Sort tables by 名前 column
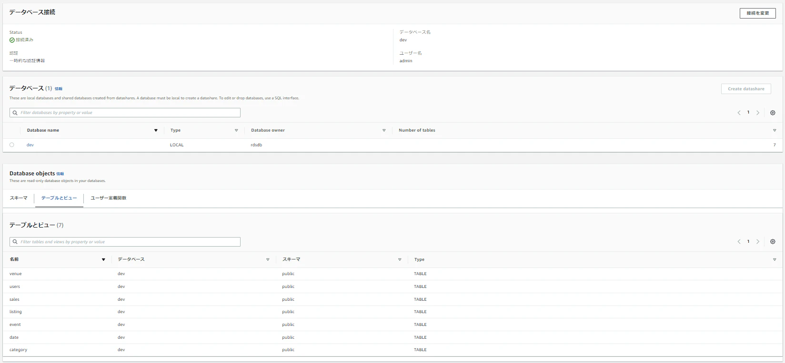 pyautogui.click(x=103, y=259)
